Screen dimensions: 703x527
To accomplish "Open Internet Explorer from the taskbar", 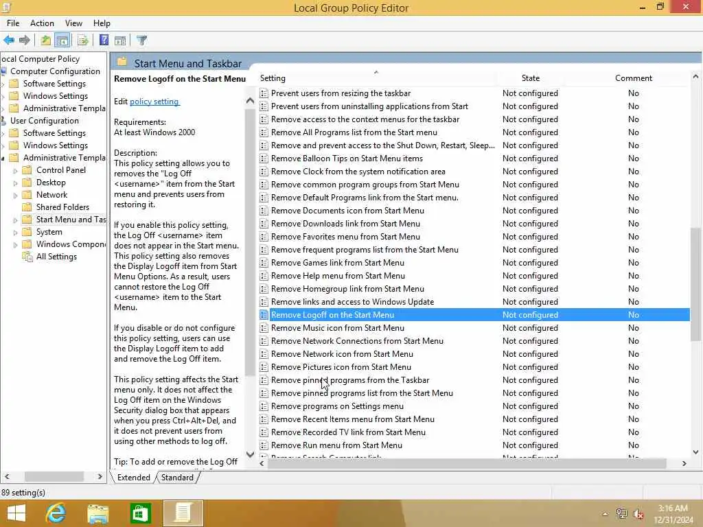I will coord(56,513).
